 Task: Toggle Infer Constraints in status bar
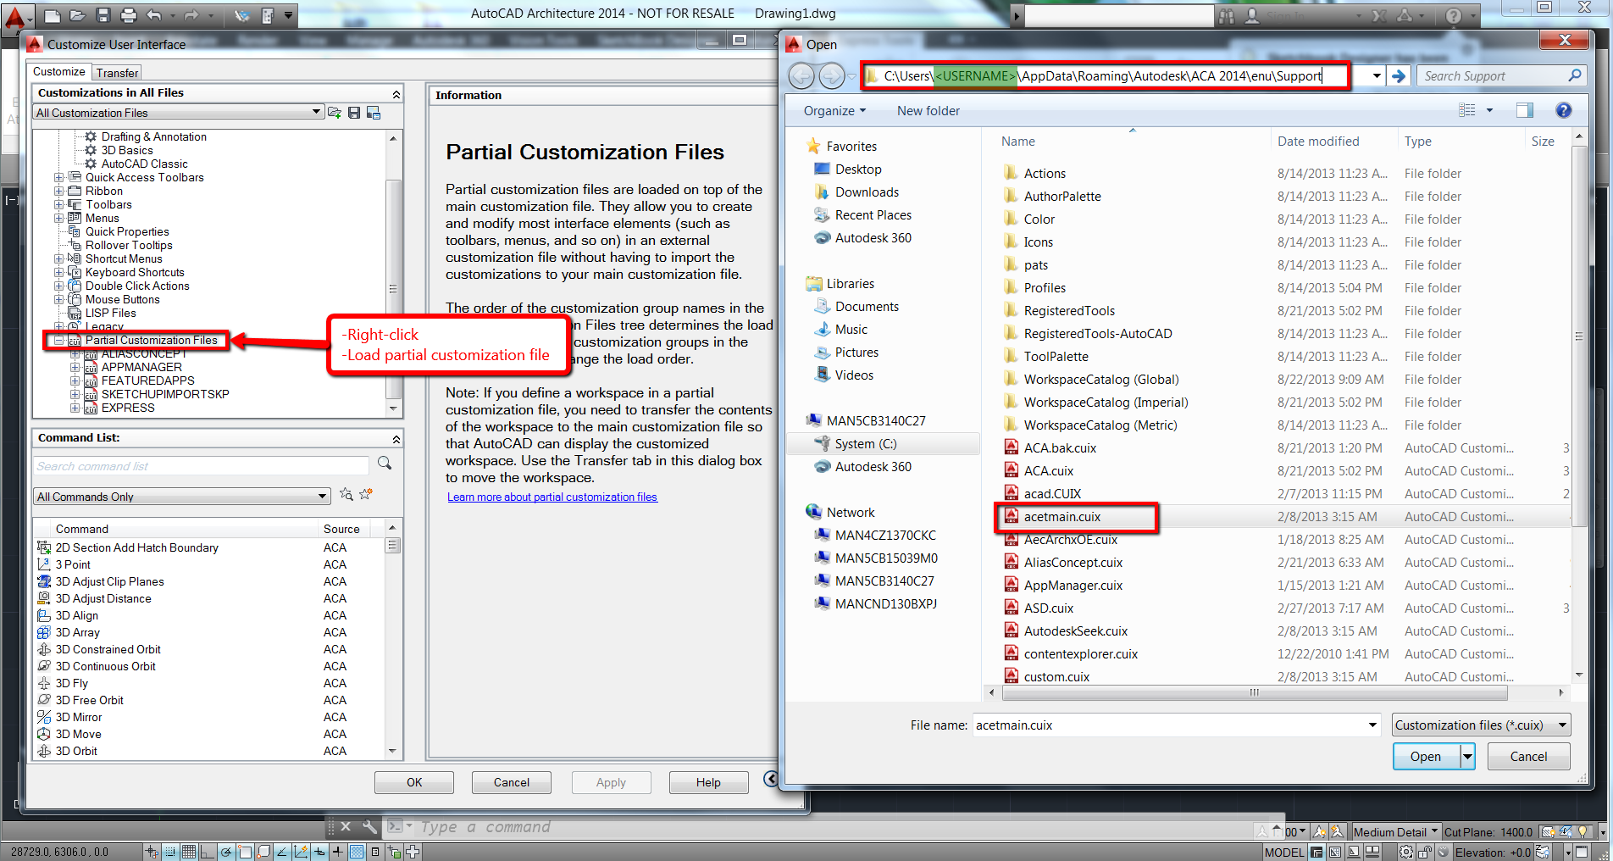pyautogui.click(x=152, y=852)
